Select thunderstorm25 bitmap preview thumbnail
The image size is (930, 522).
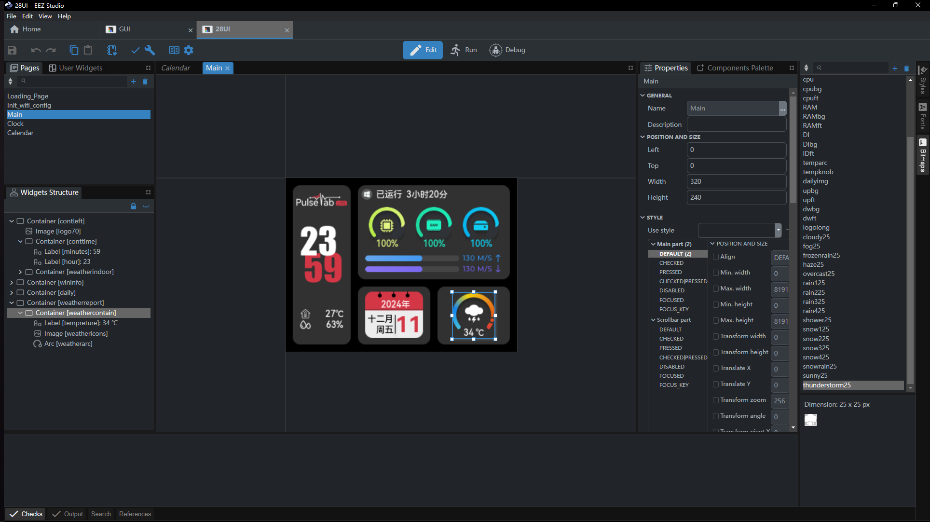click(811, 420)
